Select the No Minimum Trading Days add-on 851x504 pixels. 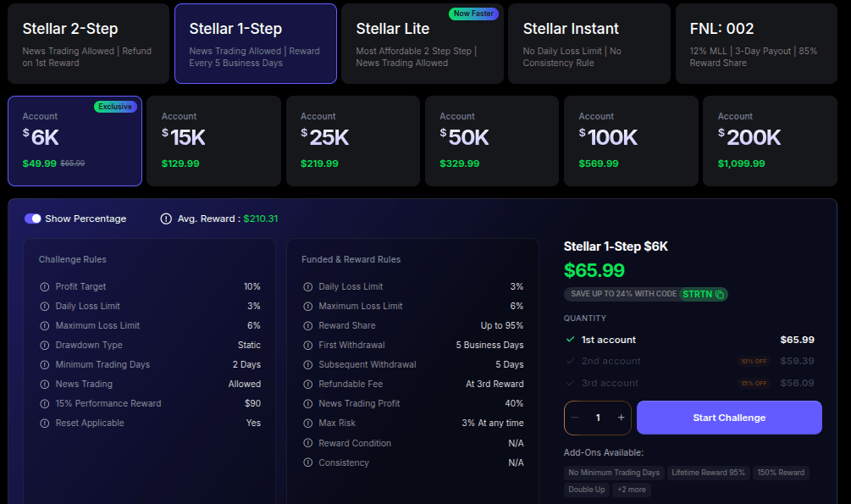(614, 473)
